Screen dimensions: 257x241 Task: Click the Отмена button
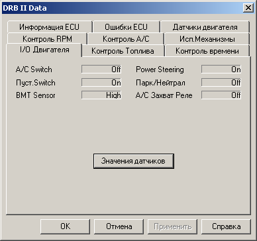[119, 226]
